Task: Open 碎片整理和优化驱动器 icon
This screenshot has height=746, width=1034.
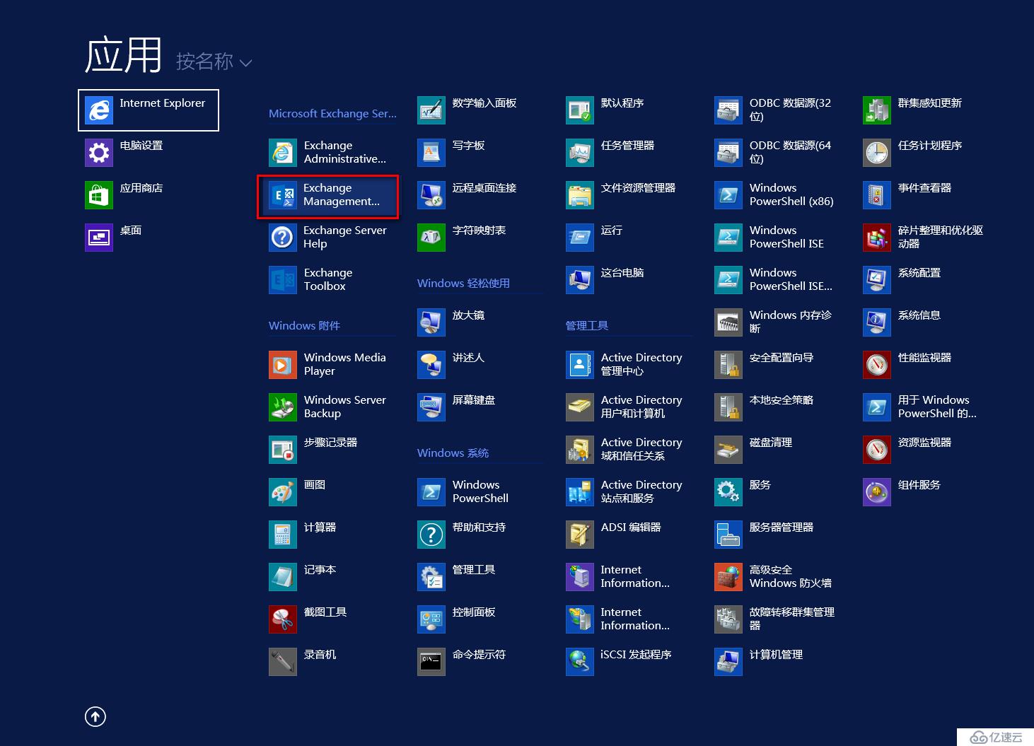Action: click(x=877, y=238)
